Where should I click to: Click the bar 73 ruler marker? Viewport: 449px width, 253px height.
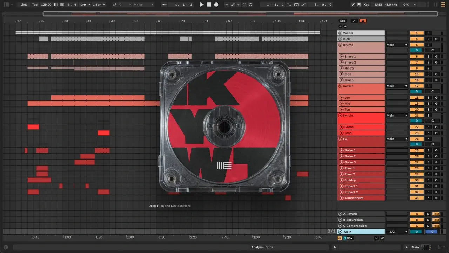coord(183,21)
